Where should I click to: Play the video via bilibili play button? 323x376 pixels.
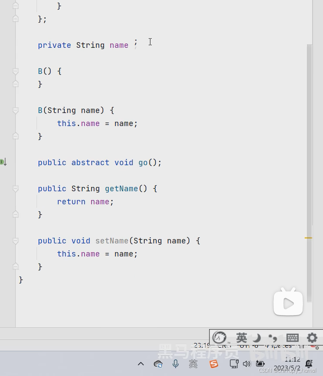click(288, 303)
